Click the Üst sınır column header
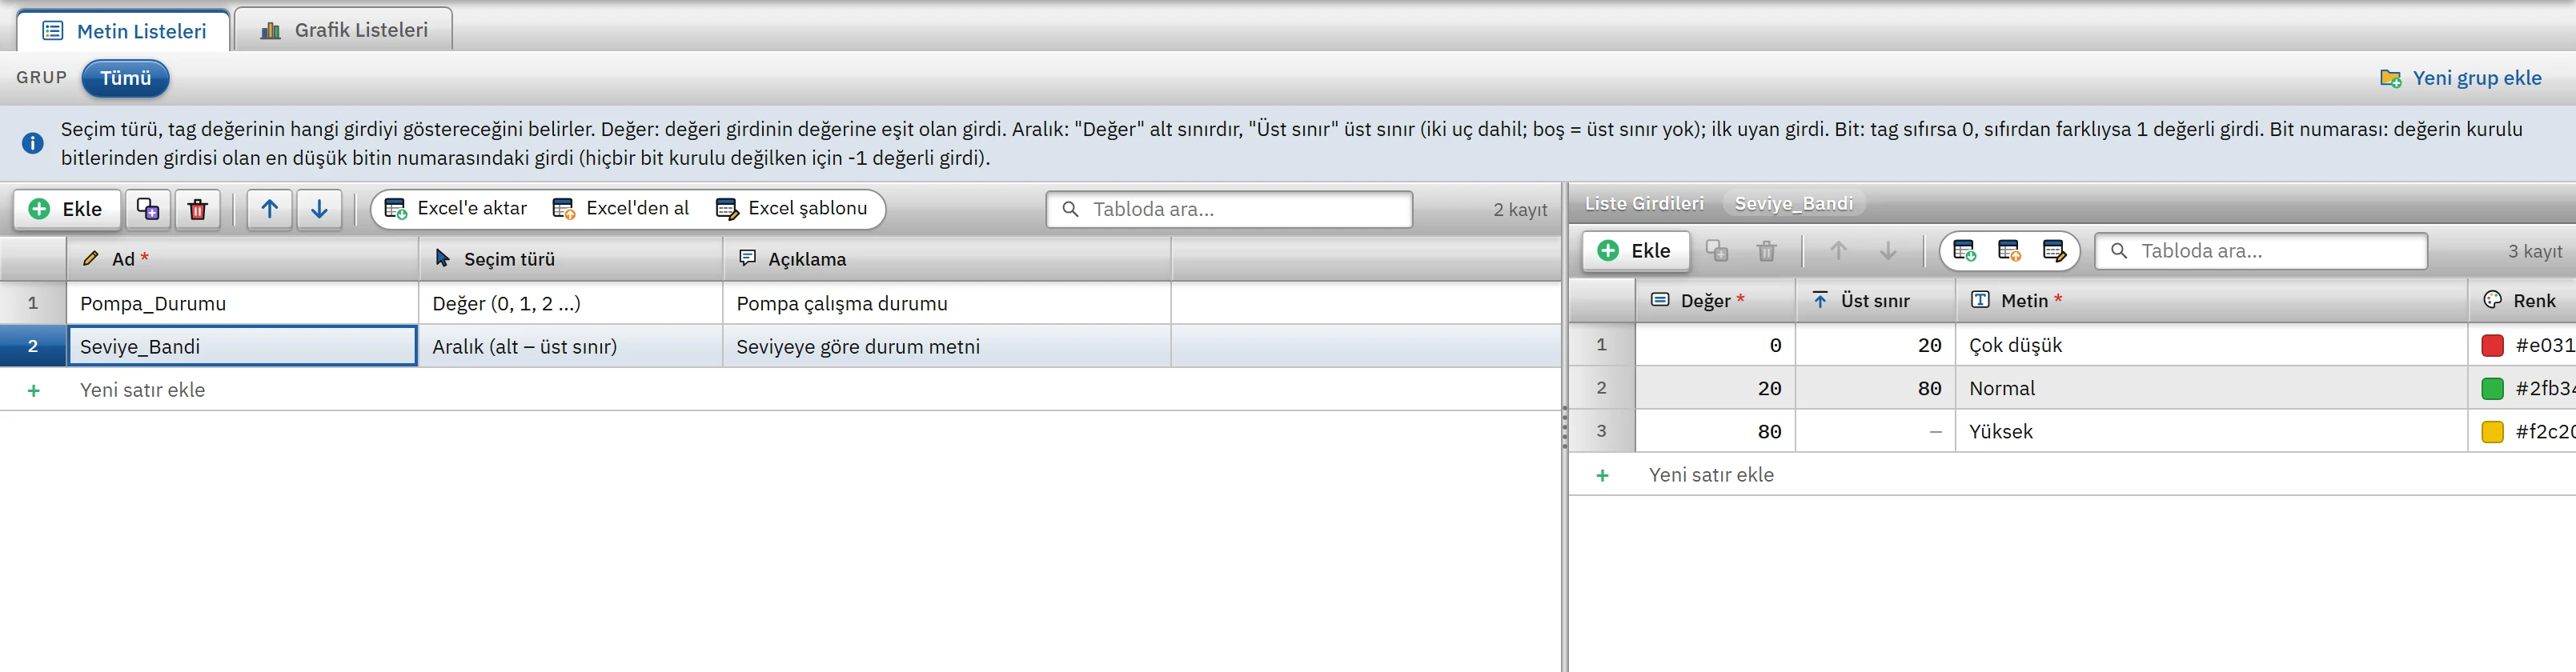This screenshot has width=2576, height=672. point(1875,301)
